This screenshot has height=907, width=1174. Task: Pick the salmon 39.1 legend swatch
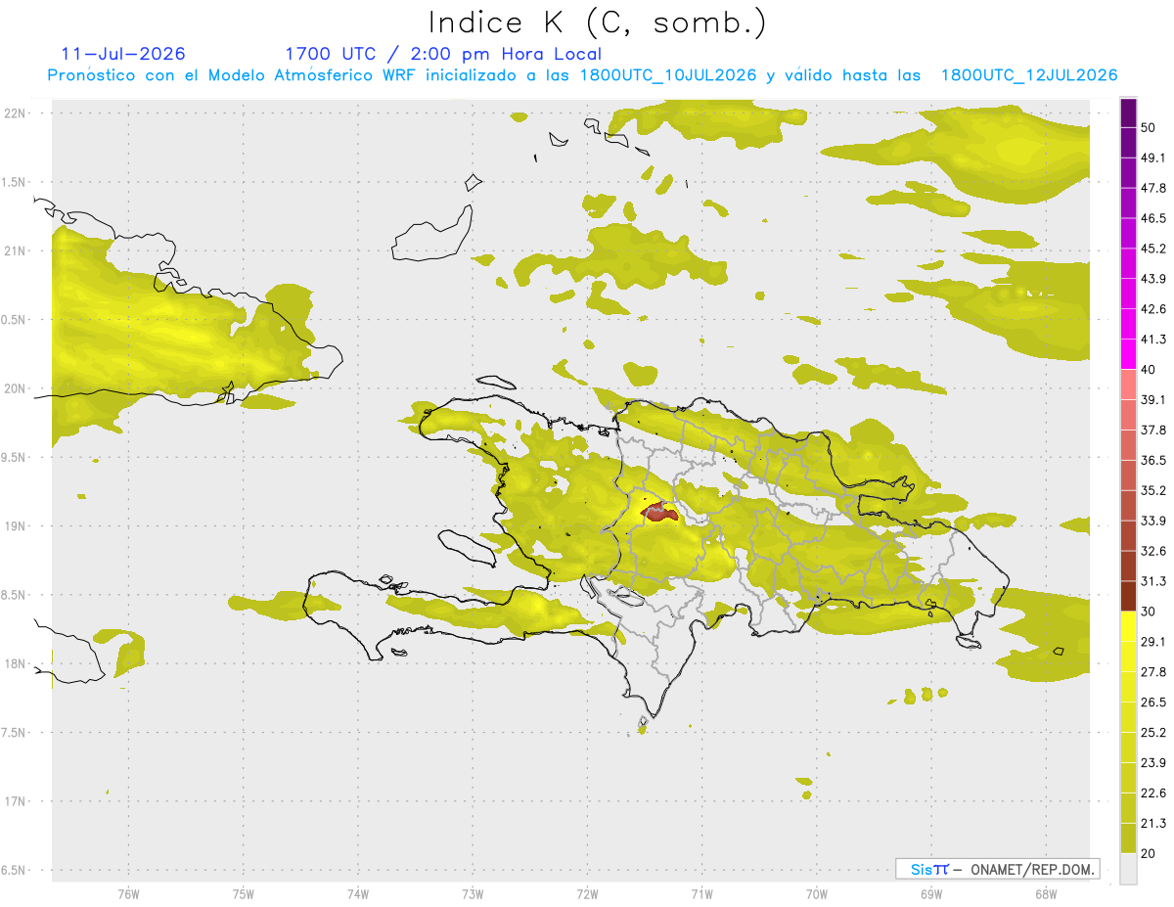pyautogui.click(x=1128, y=385)
